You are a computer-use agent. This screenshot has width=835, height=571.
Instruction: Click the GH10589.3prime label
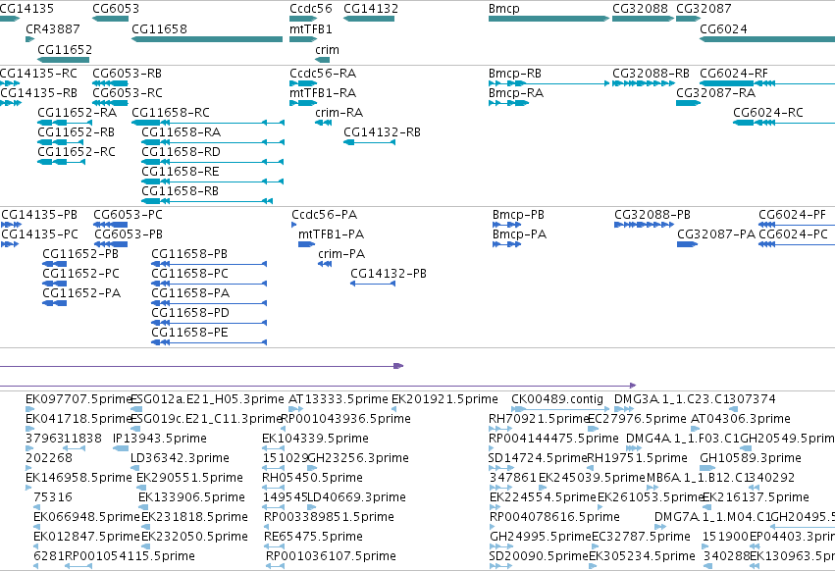pyautogui.click(x=751, y=458)
